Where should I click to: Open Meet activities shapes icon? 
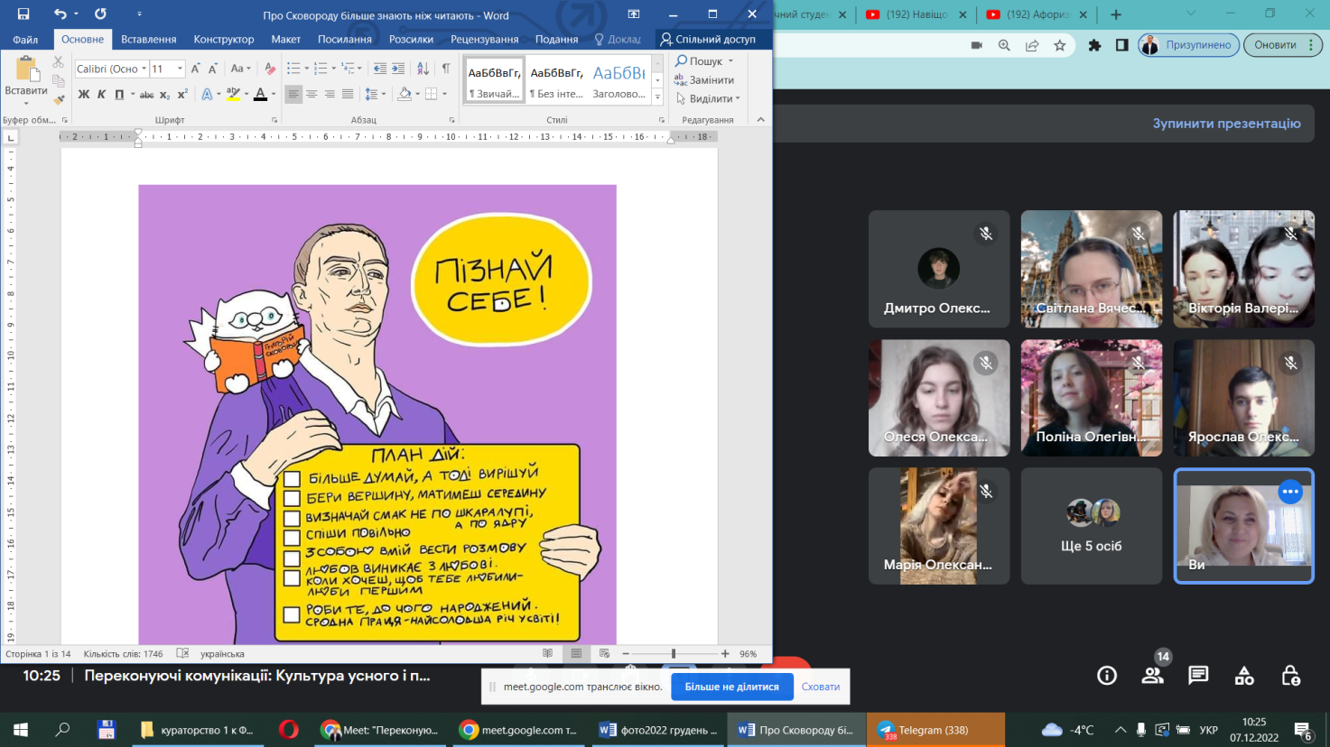(1244, 676)
